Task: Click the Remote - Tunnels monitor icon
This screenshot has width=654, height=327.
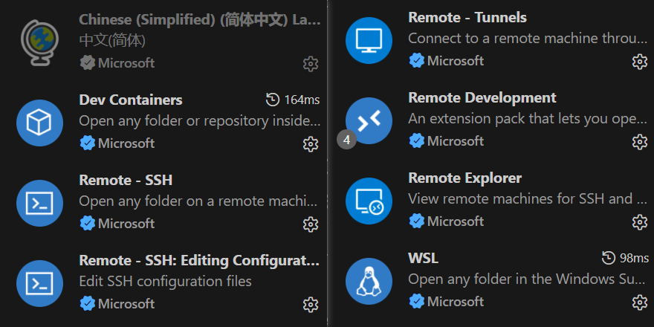Action: [x=369, y=40]
